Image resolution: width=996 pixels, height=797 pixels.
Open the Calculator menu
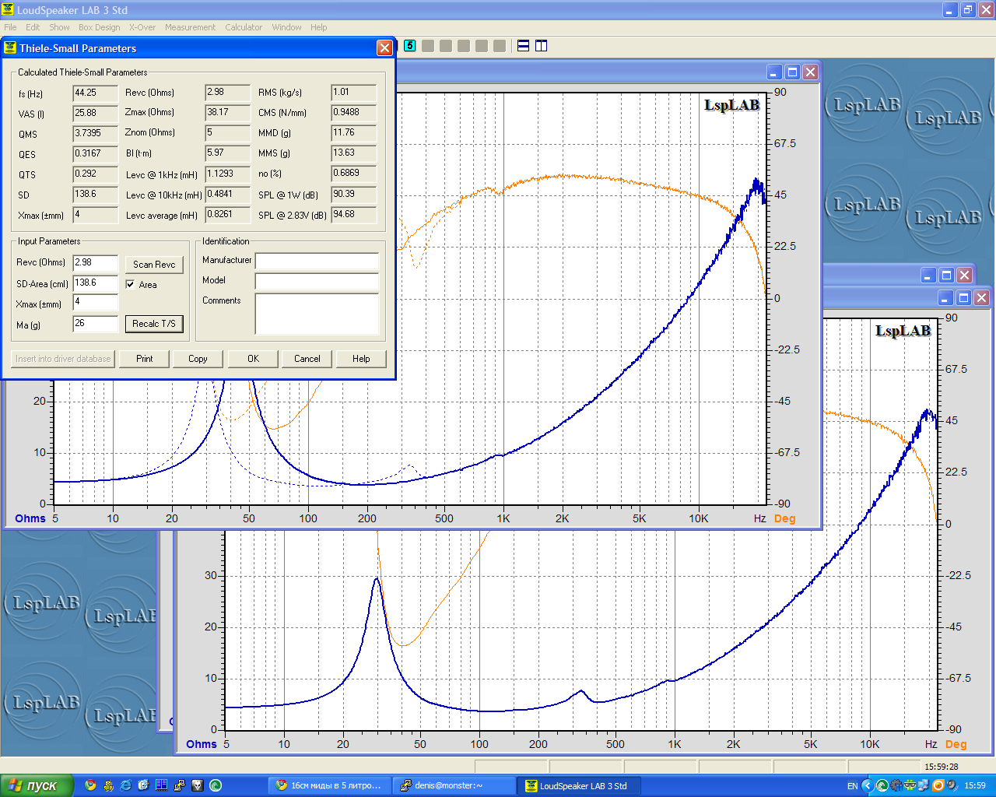244,27
